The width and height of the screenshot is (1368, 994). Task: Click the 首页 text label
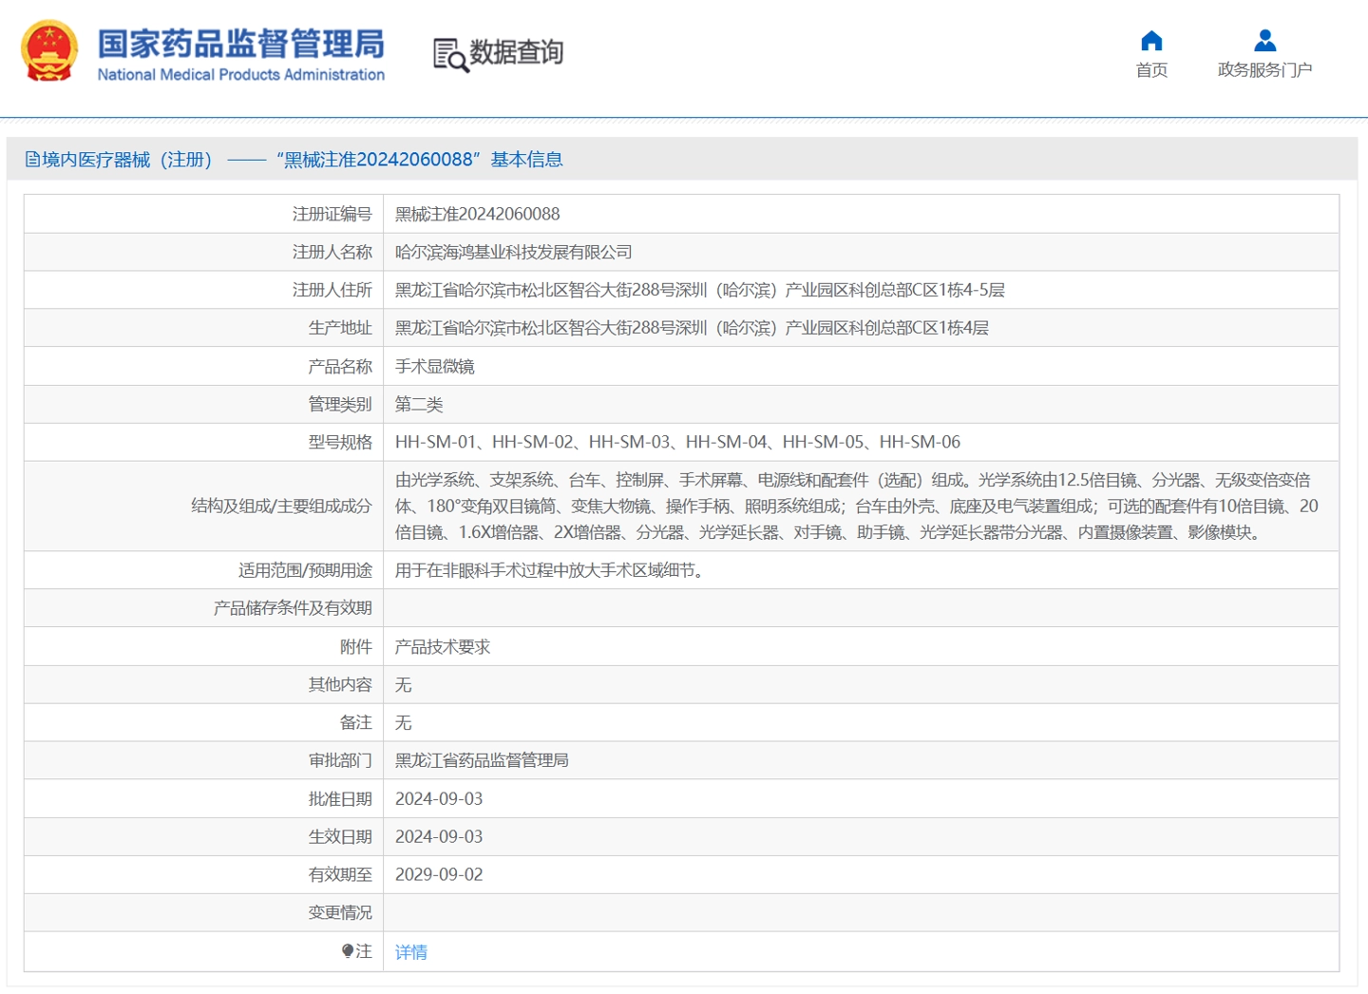coord(1151,70)
